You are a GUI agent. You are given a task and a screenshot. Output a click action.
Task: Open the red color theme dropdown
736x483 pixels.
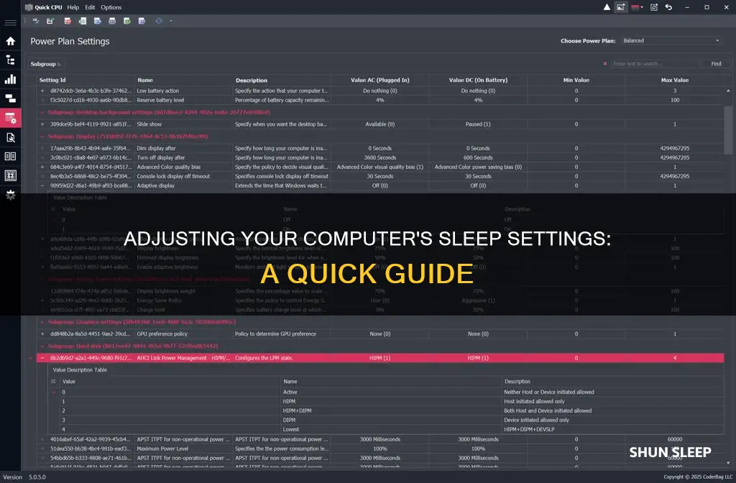point(637,7)
